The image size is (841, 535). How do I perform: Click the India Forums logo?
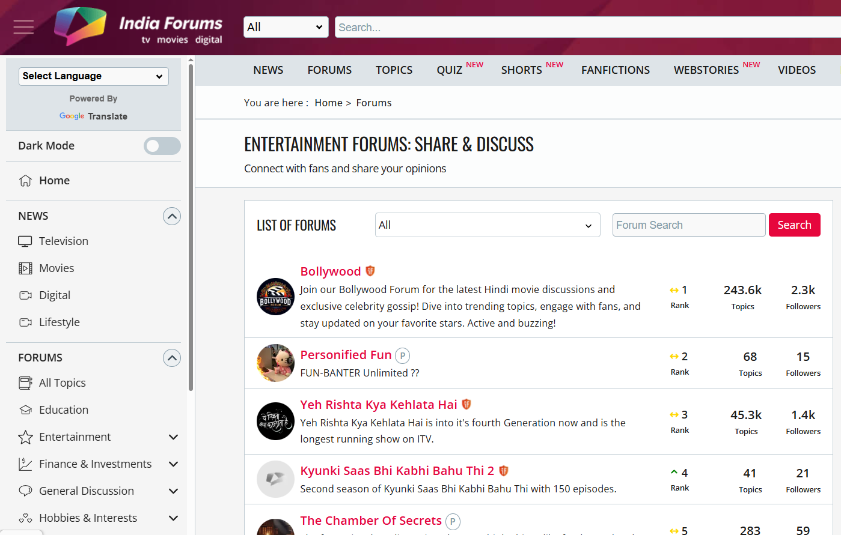(x=138, y=27)
